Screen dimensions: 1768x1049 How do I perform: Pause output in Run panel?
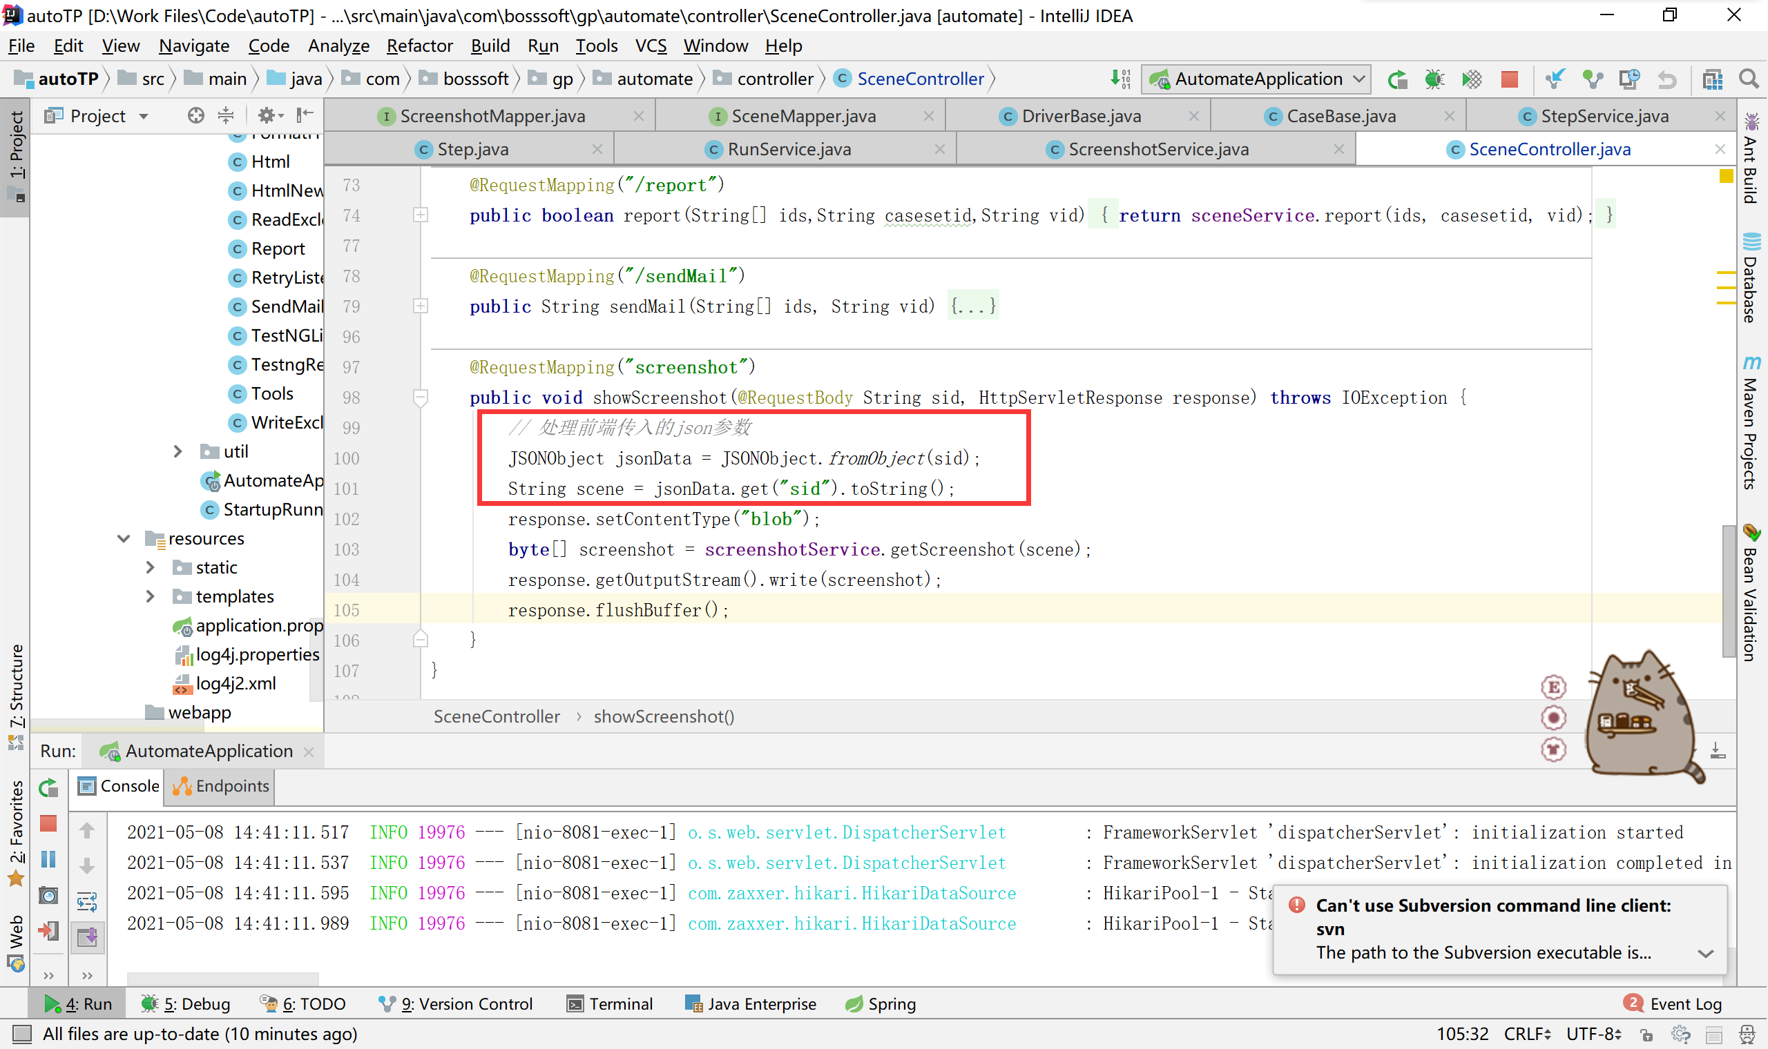48,859
